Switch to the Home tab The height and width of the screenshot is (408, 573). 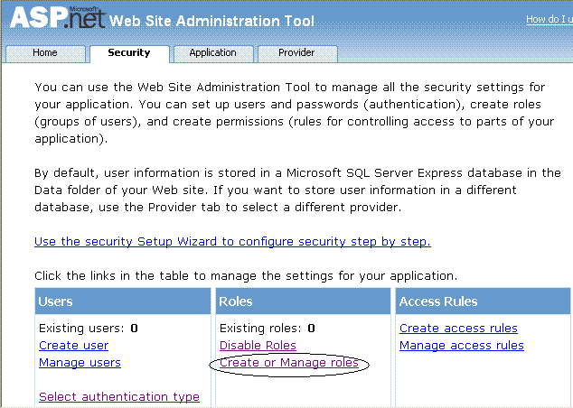[x=45, y=53]
